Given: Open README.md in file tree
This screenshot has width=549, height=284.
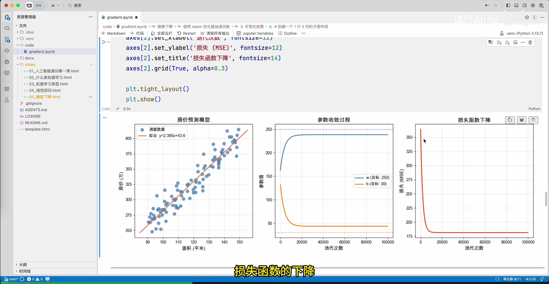Looking at the screenshot, I should click(x=36, y=123).
